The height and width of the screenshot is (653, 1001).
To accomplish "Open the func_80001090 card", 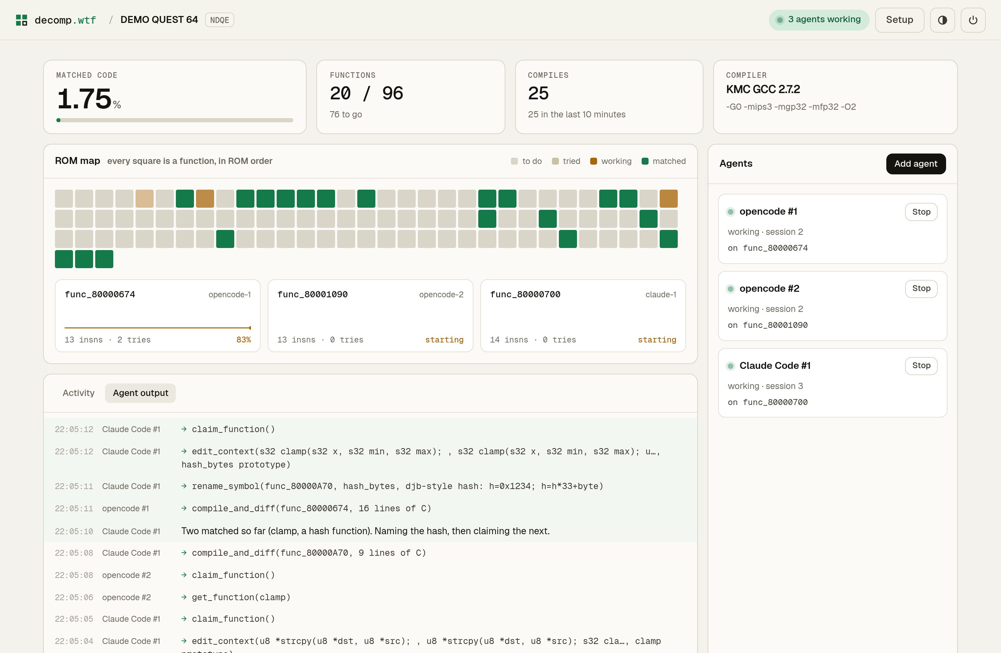I will (x=371, y=316).
